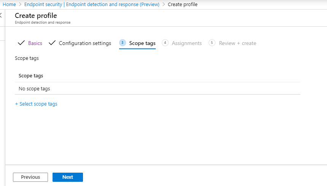This screenshot has width=327, height=186.
Task: Collapse the left panel using the chevron
Action: point(1,15)
